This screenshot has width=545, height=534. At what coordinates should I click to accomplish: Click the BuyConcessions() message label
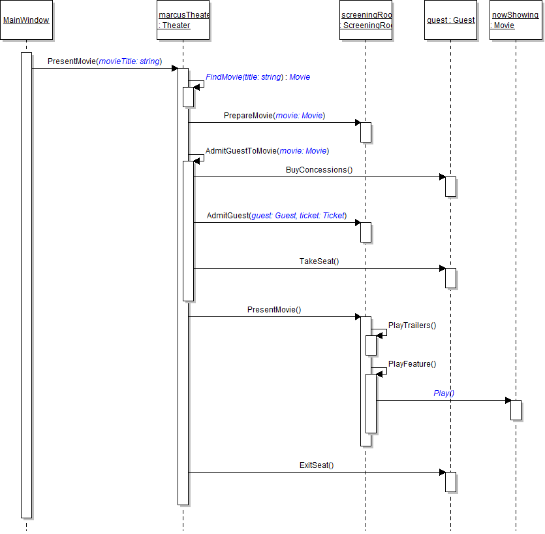click(319, 170)
